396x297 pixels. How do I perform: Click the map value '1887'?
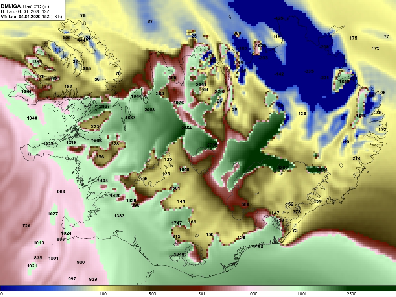click(130, 118)
